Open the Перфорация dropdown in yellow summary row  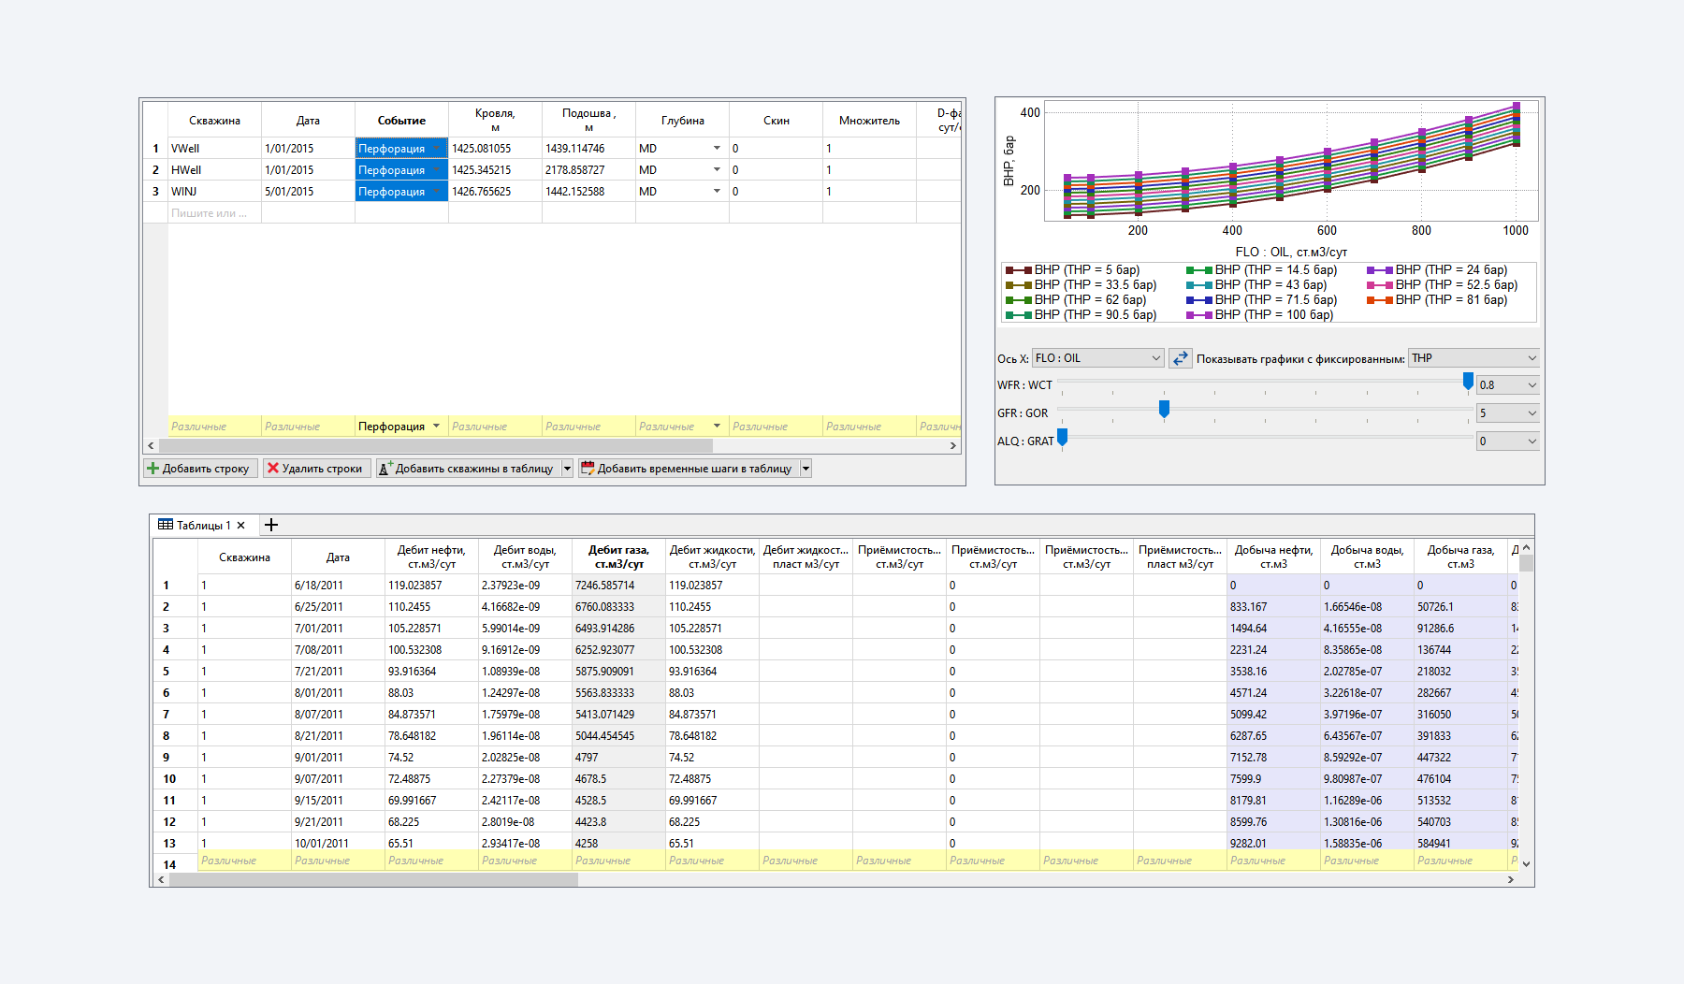[x=436, y=427]
